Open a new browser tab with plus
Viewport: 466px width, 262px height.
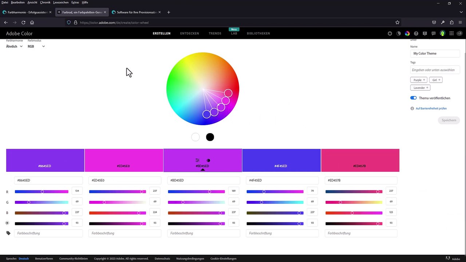pos(169,12)
